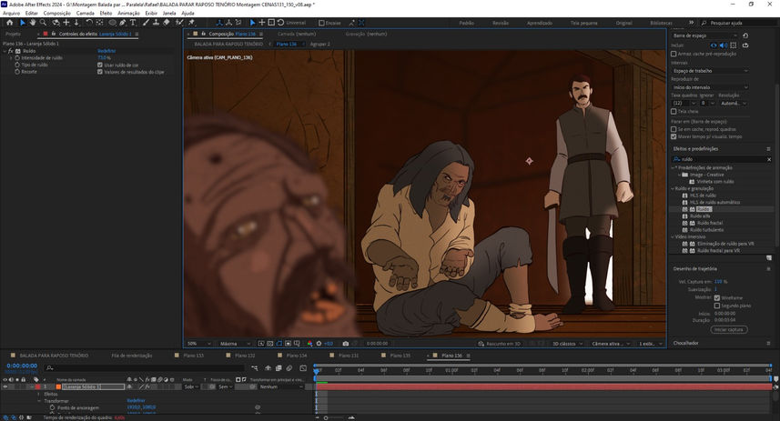Select the Type text tool

pyautogui.click(x=133, y=23)
